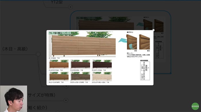Click the 道路側 cross-section diagram
Image resolution: width=201 pixels, height=112 pixels.
(145, 71)
